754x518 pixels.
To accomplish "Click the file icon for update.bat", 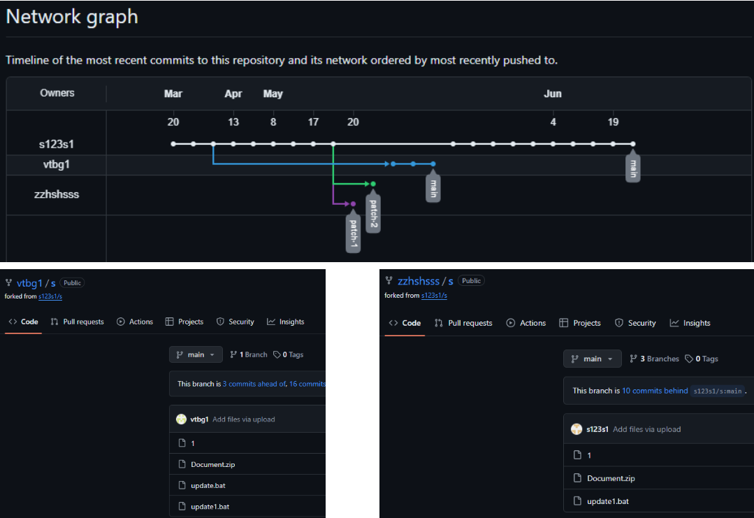I will click(182, 485).
